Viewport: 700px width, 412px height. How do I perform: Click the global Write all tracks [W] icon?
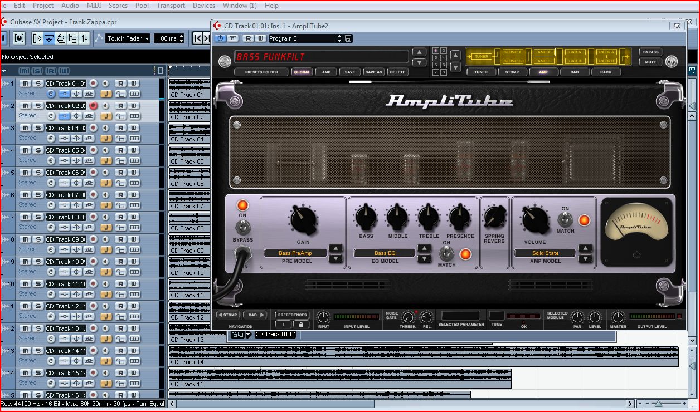64,71
